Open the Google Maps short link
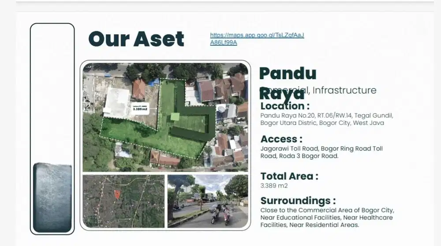The width and height of the screenshot is (441, 246). point(257,39)
